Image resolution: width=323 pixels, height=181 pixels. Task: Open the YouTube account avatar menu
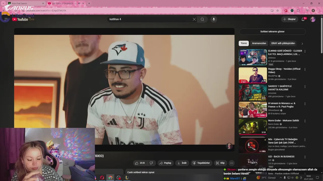pyautogui.click(x=313, y=19)
